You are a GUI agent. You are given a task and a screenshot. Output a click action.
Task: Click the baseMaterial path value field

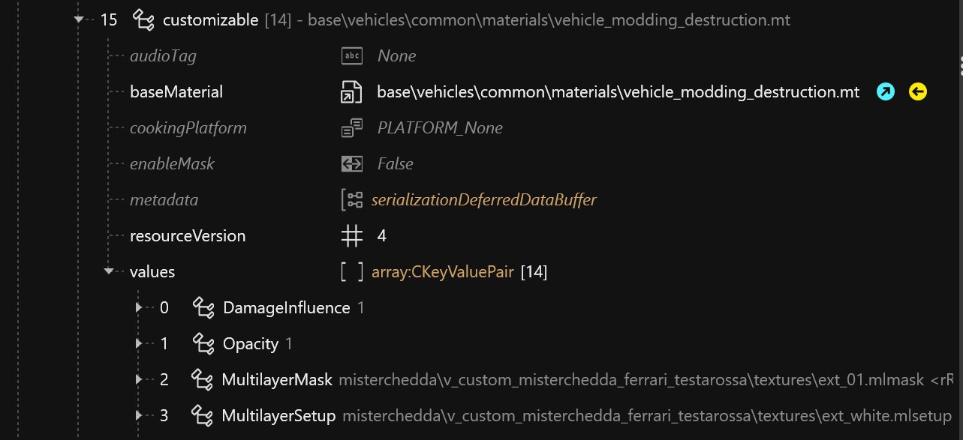tap(618, 92)
